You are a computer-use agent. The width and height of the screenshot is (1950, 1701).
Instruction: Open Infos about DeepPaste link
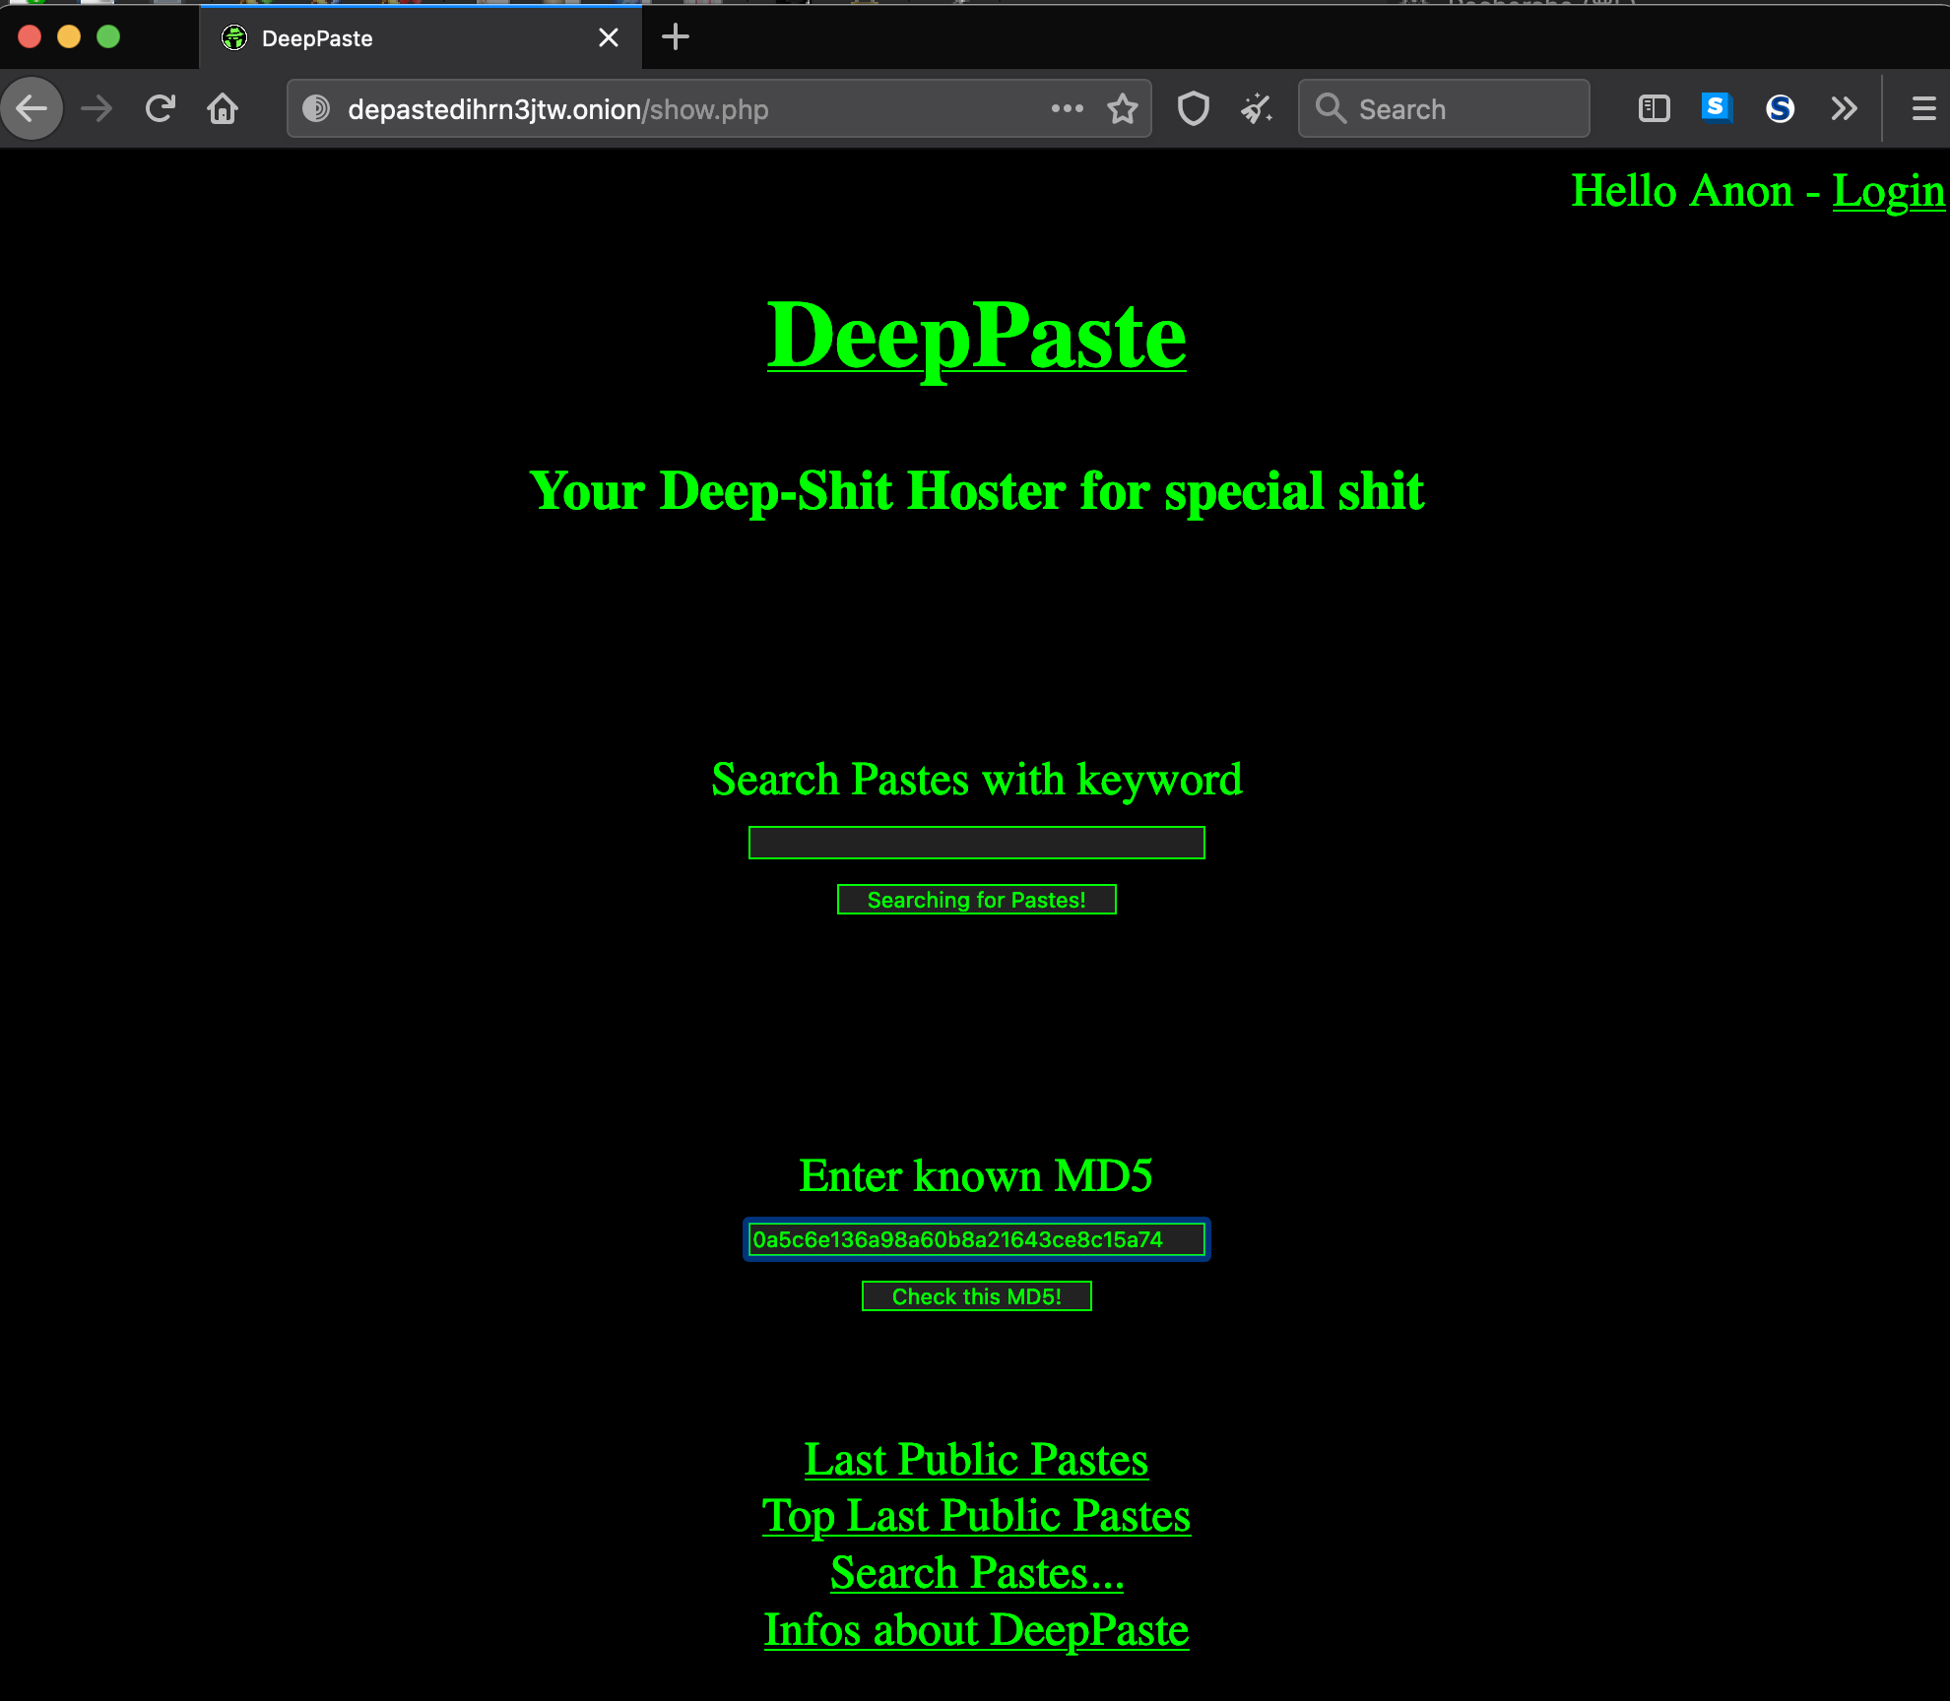[977, 1630]
